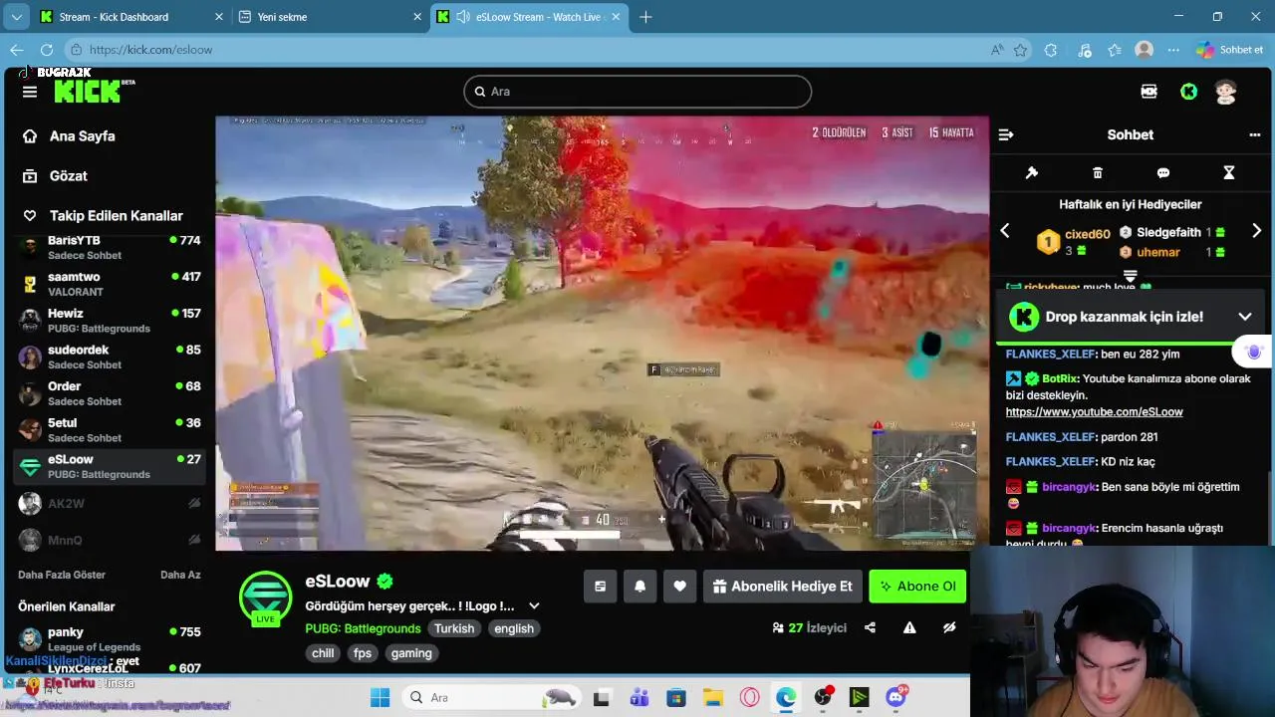Click the Abone Ol button
The width and height of the screenshot is (1275, 717).
tap(917, 587)
